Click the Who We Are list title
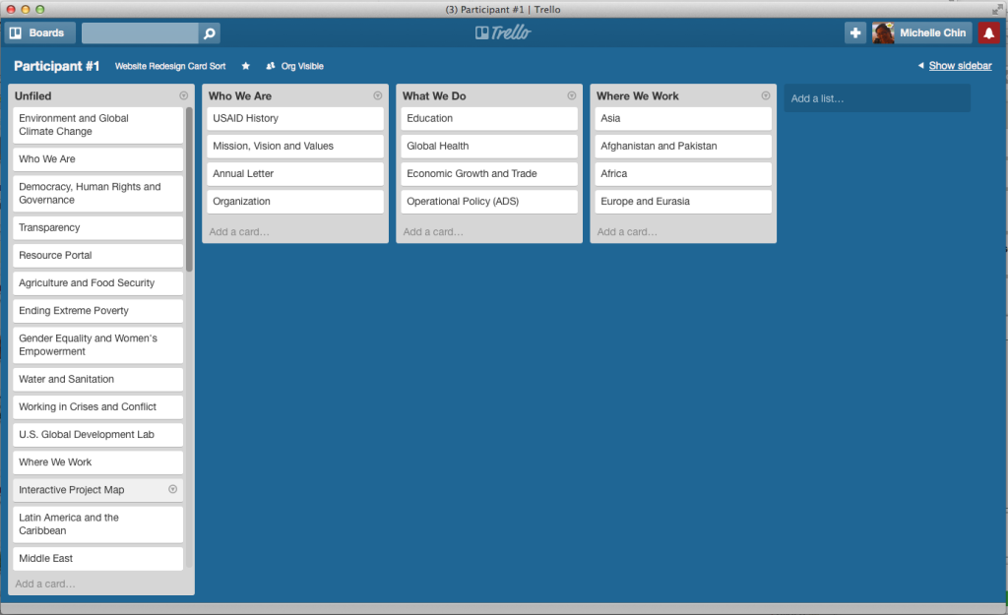The width and height of the screenshot is (1008, 615). point(240,95)
